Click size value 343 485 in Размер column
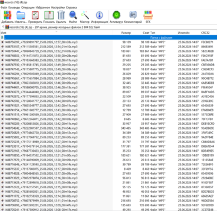This screenshot has width=217, height=211. pos(126,128)
